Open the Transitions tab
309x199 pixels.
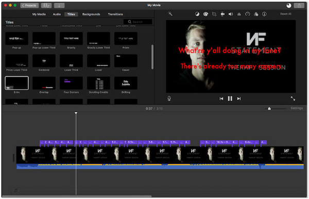(x=115, y=14)
